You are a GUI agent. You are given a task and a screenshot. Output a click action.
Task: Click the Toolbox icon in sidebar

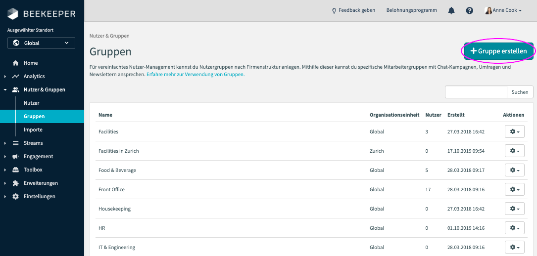(15, 170)
